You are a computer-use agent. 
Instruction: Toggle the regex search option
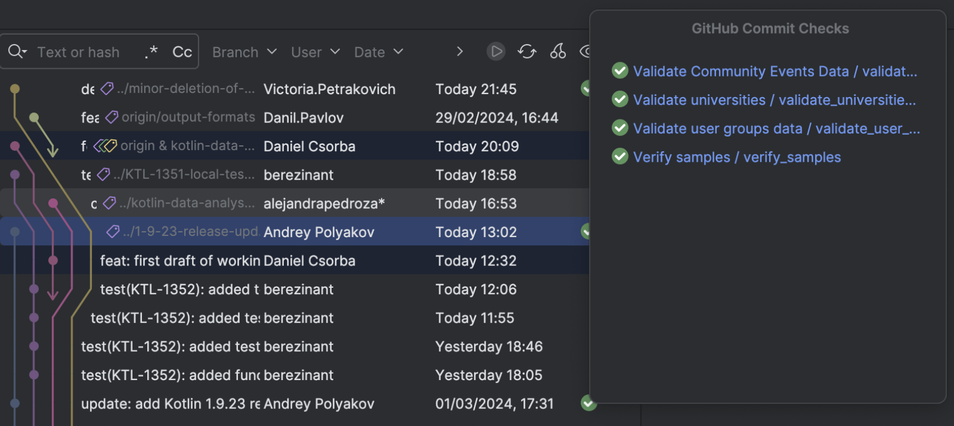[x=151, y=52]
